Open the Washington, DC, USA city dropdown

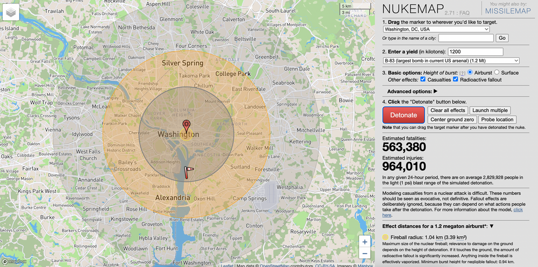click(x=436, y=29)
